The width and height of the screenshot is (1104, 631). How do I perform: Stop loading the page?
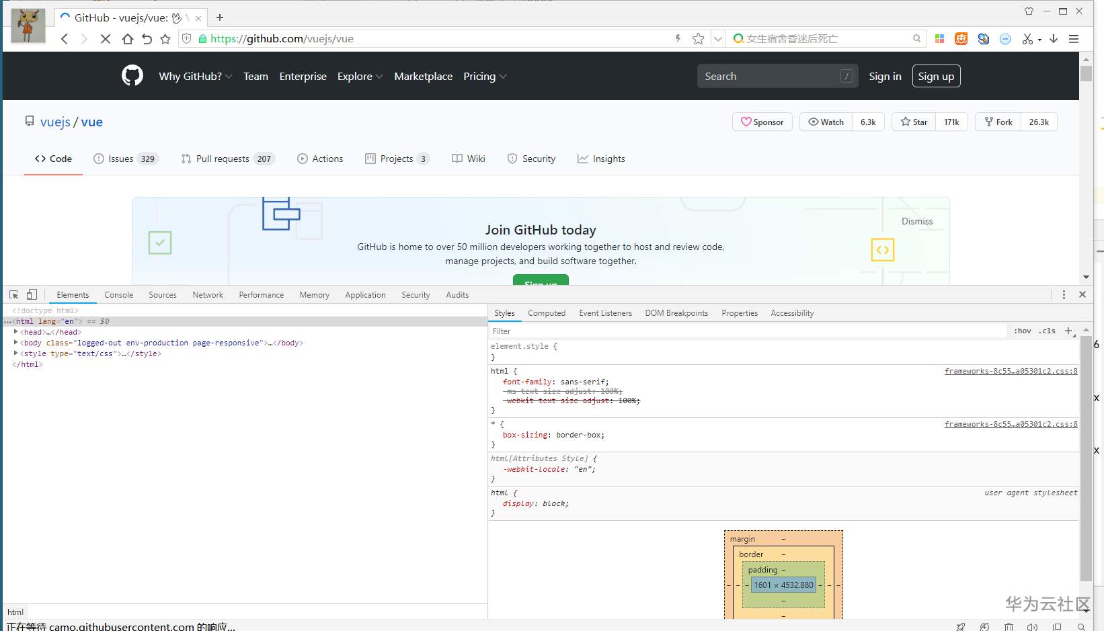tap(106, 39)
